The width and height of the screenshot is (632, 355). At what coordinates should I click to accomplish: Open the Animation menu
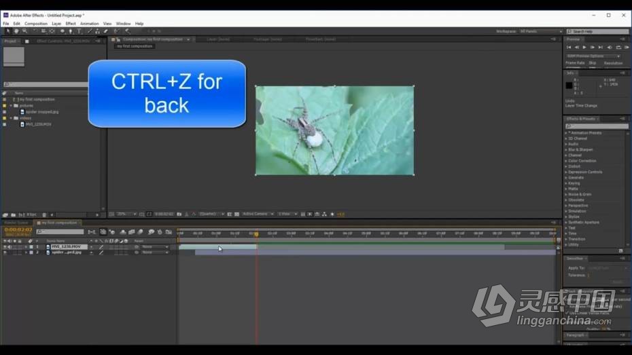tap(90, 24)
